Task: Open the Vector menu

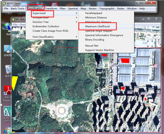Action: click(93, 9)
